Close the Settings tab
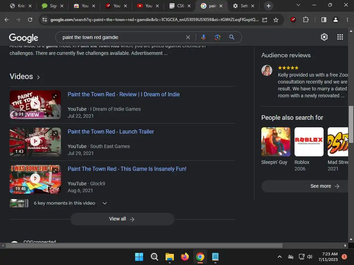 (253, 6)
